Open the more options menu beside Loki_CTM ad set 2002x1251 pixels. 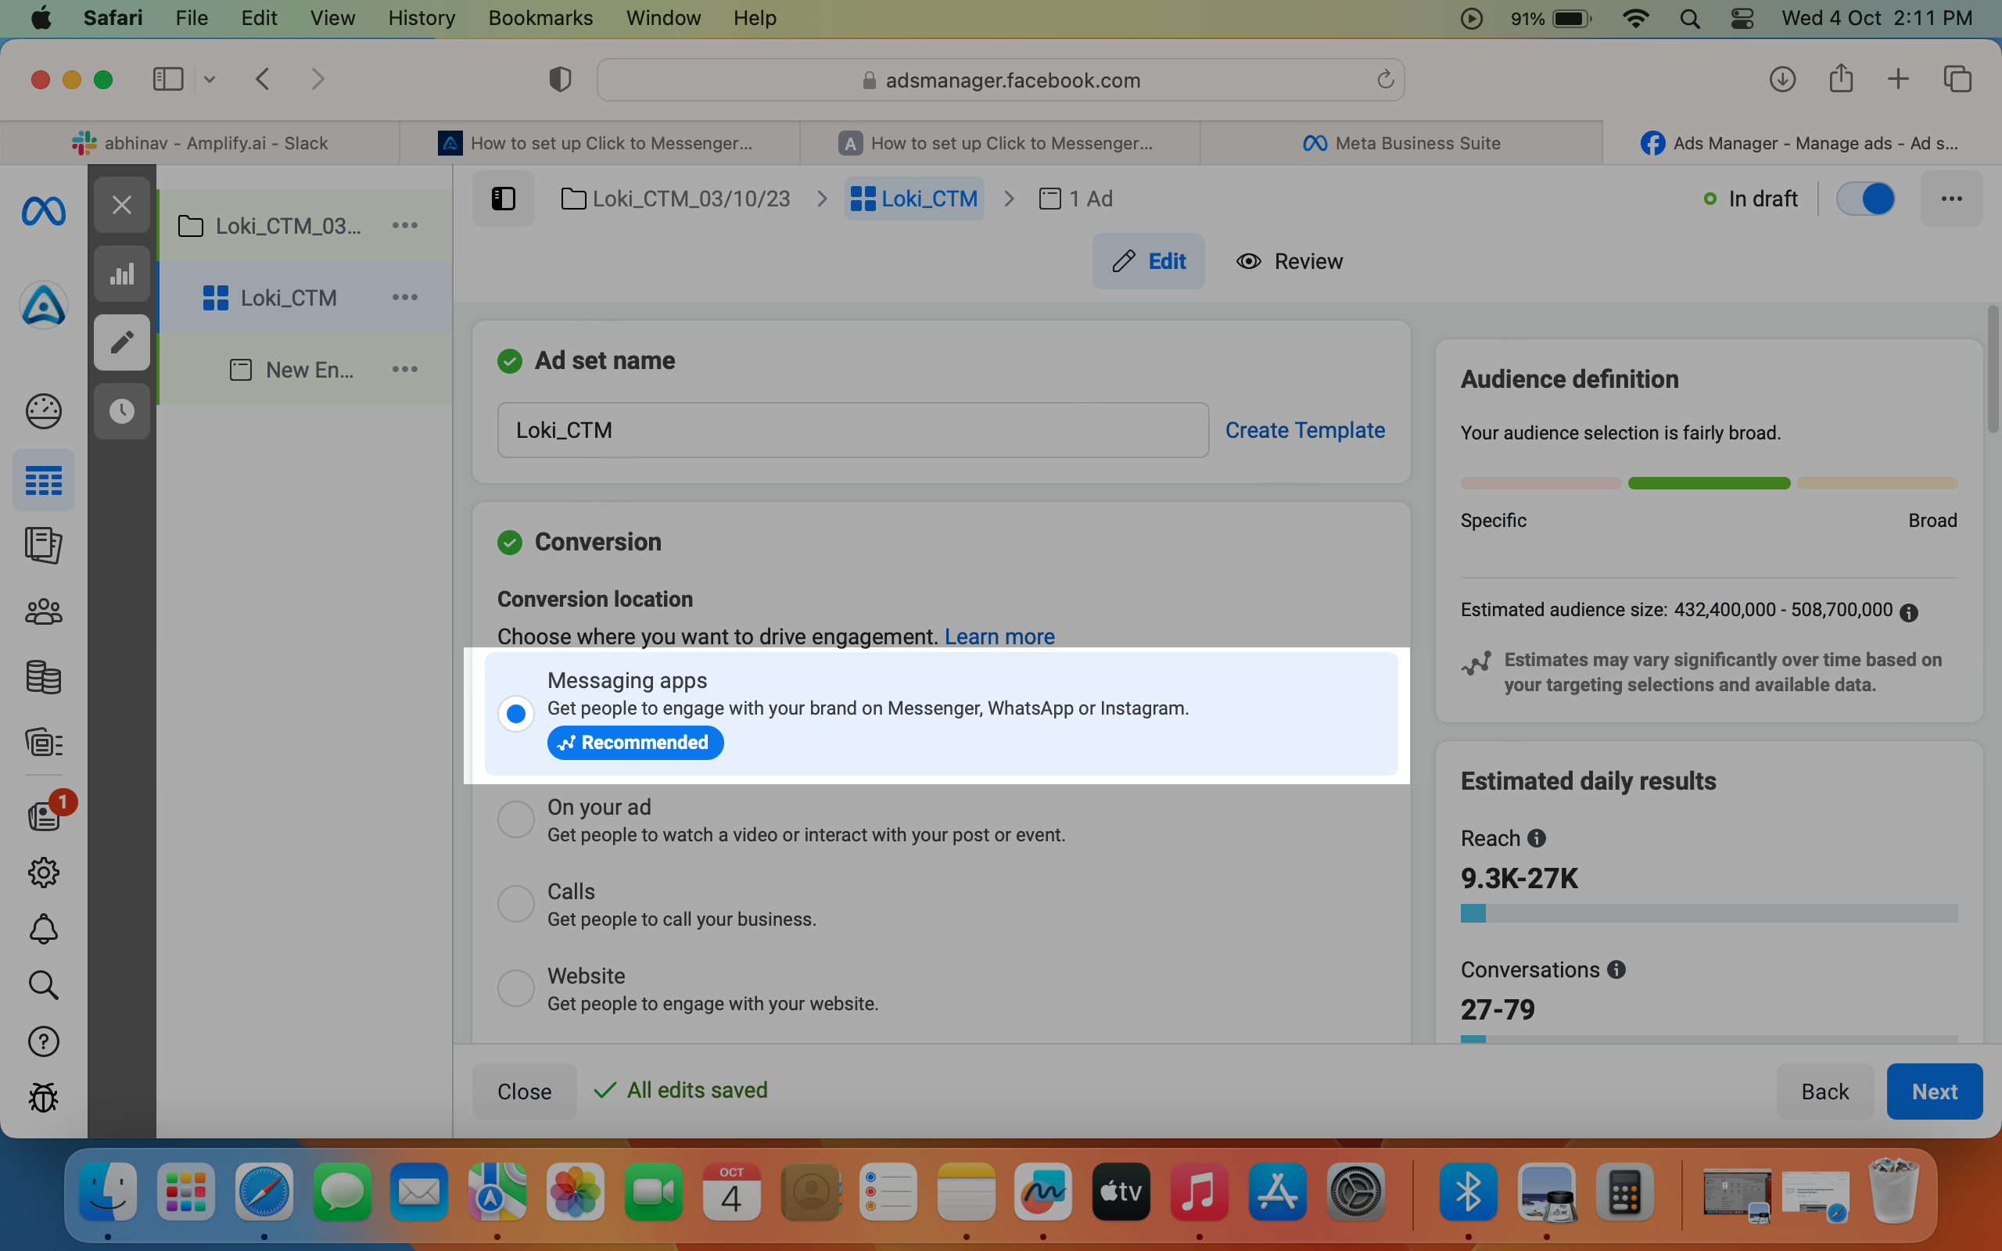(404, 297)
